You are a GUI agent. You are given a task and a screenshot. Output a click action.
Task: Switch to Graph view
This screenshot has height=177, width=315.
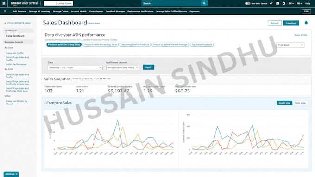click(284, 103)
